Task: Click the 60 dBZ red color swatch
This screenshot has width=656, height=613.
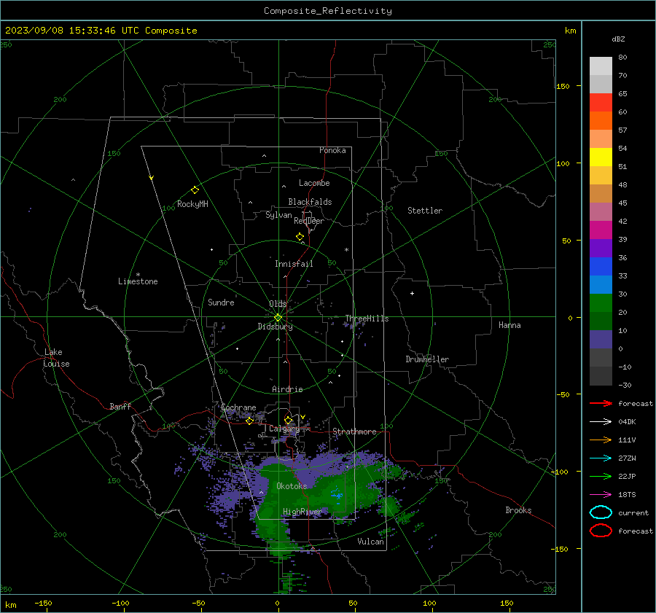Action: point(601,103)
